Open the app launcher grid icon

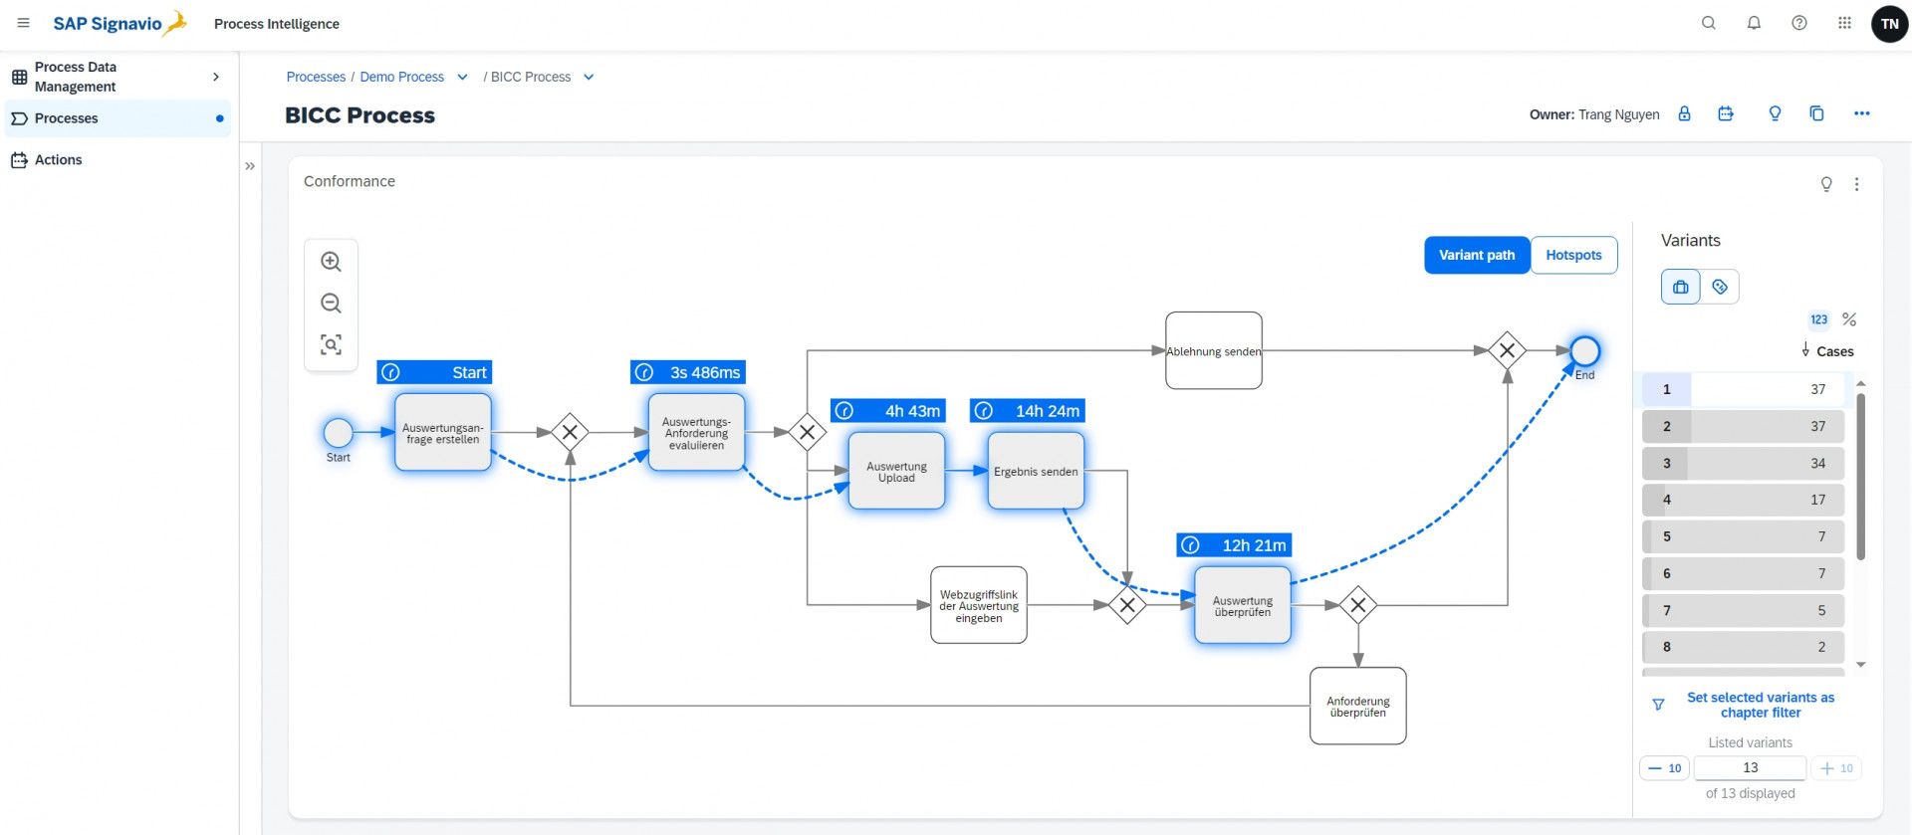(1844, 23)
